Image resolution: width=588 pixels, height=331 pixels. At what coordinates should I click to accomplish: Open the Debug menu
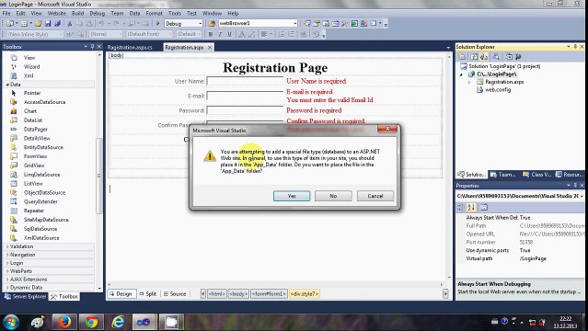tap(98, 13)
